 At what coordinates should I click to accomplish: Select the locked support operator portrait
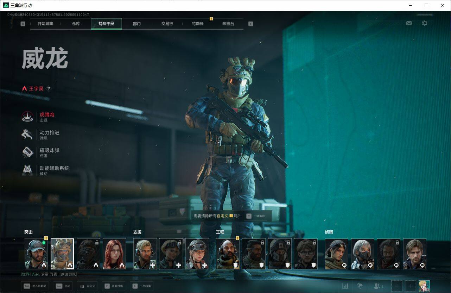tap(171, 254)
